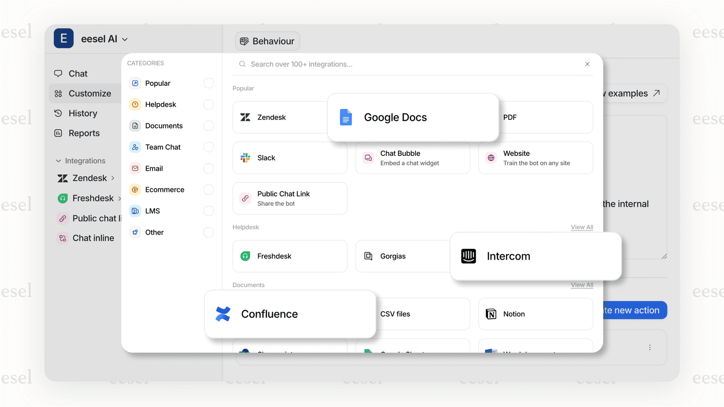Viewport: 724px width, 407px height.
Task: Click the Gorgias helpdesk icon
Action: pos(368,256)
